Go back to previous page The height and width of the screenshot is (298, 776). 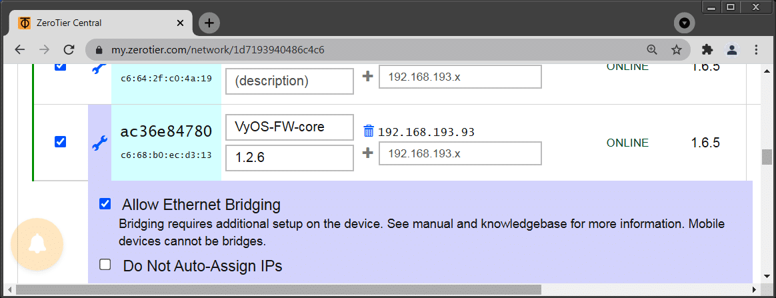(19, 50)
